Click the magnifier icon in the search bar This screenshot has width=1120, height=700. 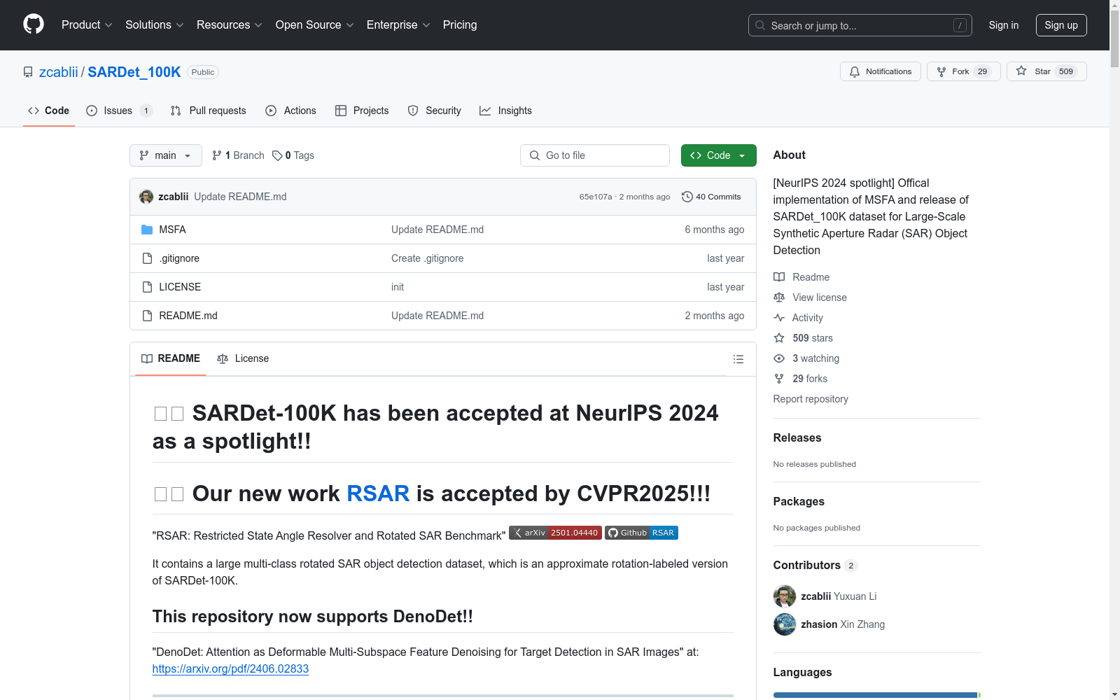(x=760, y=25)
